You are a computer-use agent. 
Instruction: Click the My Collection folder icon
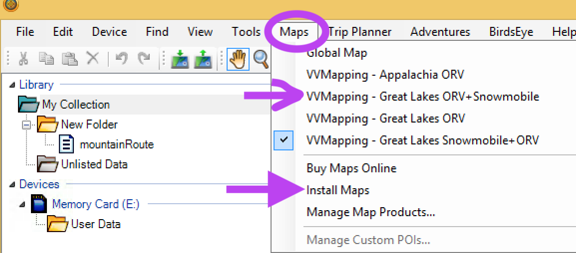28,105
